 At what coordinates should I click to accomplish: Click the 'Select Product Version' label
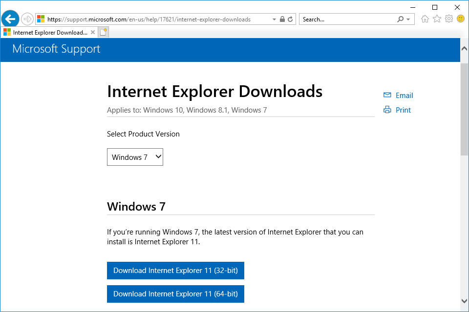[x=143, y=134]
